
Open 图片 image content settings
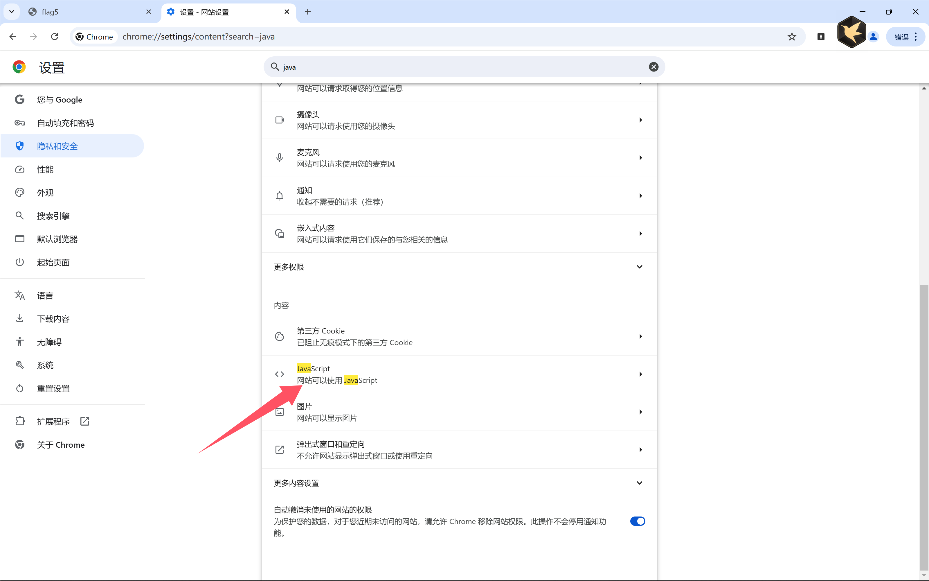pos(460,412)
